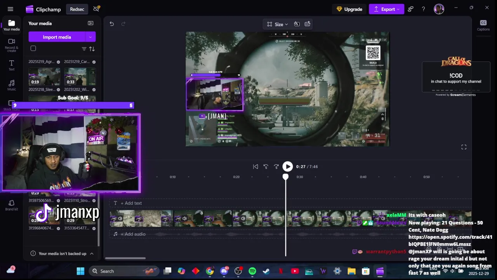
Task: Skip to the start of the video
Action: click(x=255, y=166)
